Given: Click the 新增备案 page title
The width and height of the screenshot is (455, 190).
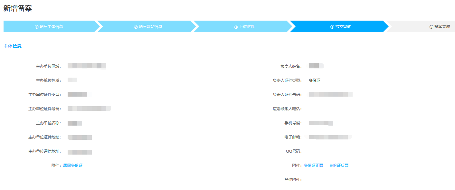Looking at the screenshot, I should (18, 9).
